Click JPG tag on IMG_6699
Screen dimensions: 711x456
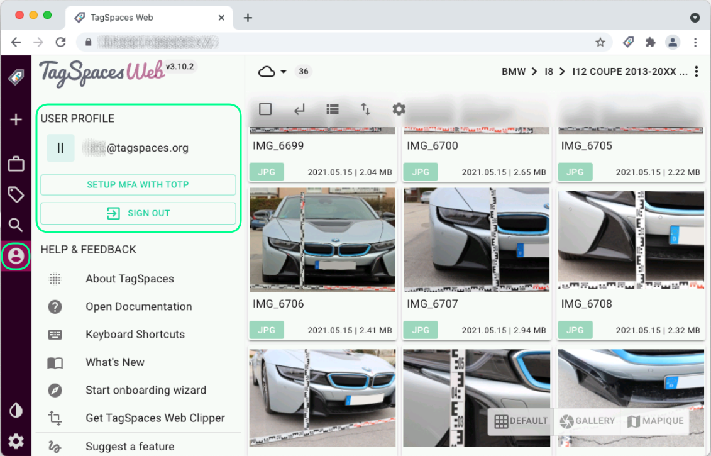pos(267,172)
